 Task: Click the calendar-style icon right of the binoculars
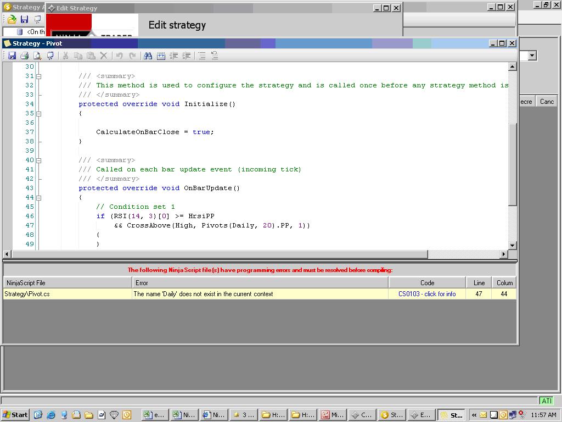pos(161,55)
